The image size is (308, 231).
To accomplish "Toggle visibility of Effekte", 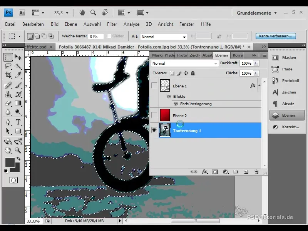I will pyautogui.click(x=169, y=97).
